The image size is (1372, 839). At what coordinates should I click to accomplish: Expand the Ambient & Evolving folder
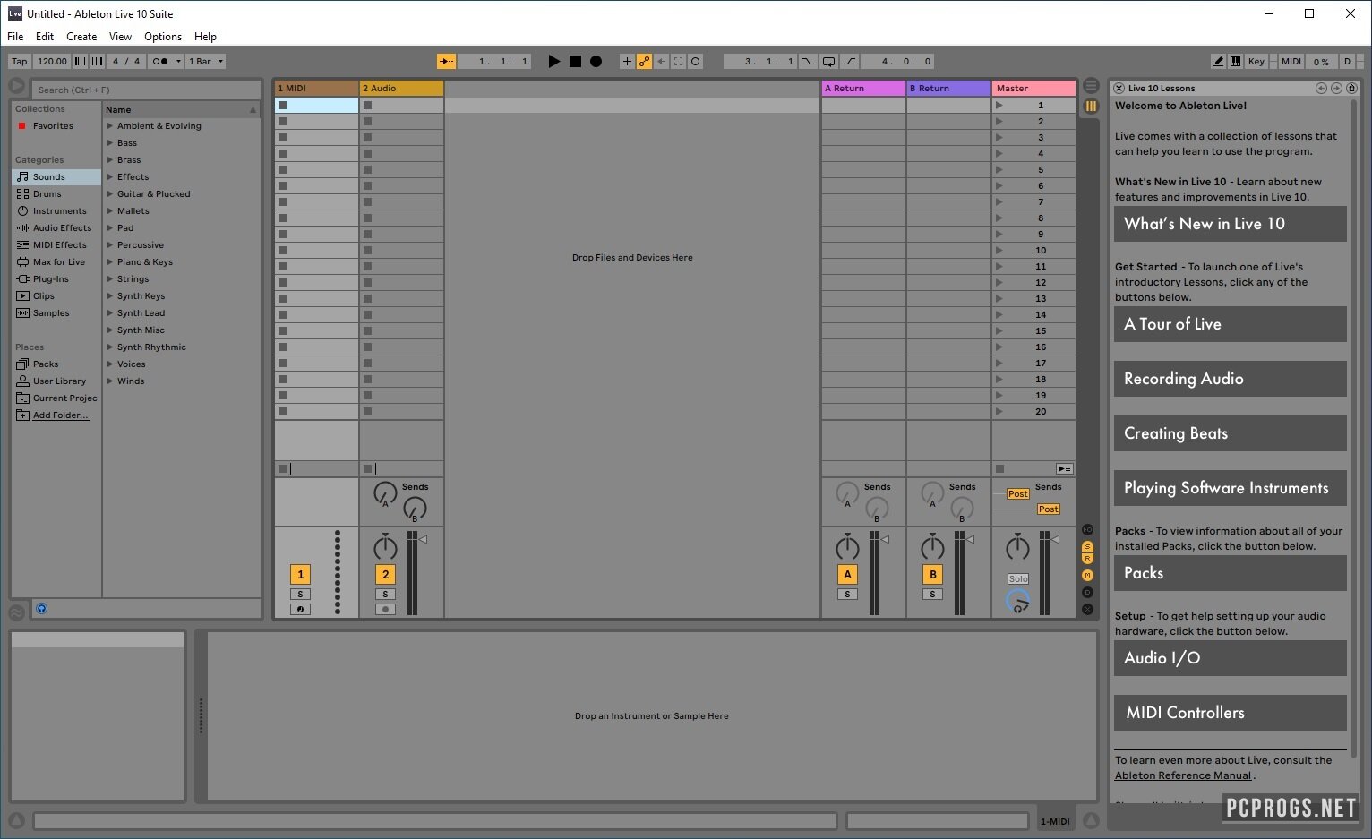tap(110, 126)
